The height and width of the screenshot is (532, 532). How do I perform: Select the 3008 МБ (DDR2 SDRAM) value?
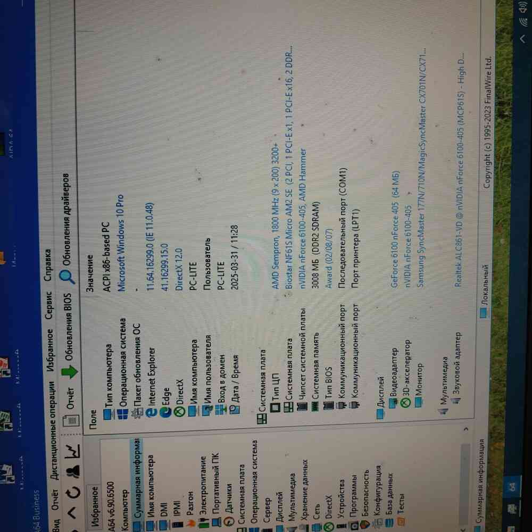coord(316,245)
